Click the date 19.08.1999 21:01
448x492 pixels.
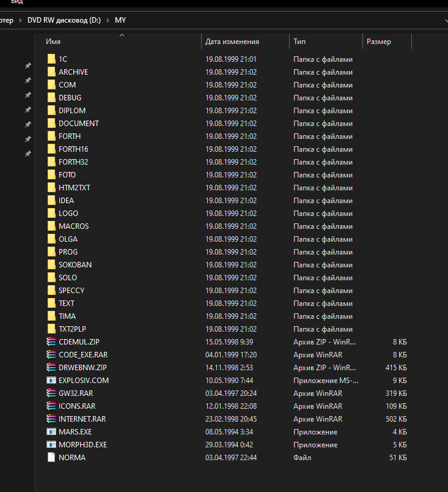[230, 59]
